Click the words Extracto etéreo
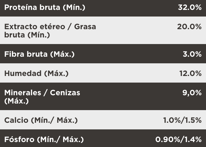206x147 pixels. 34,27
